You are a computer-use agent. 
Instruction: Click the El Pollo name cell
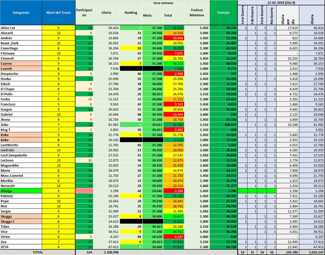pyautogui.click(x=21, y=94)
